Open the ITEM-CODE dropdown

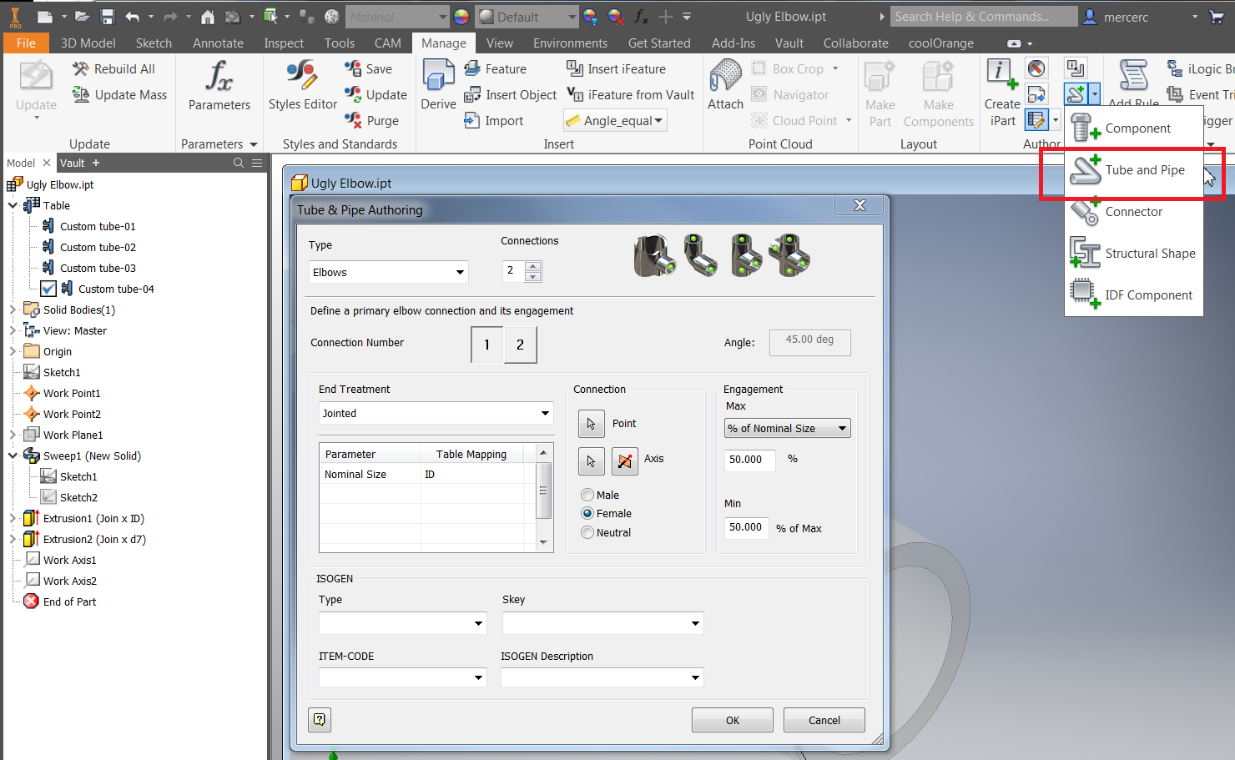tap(402, 677)
